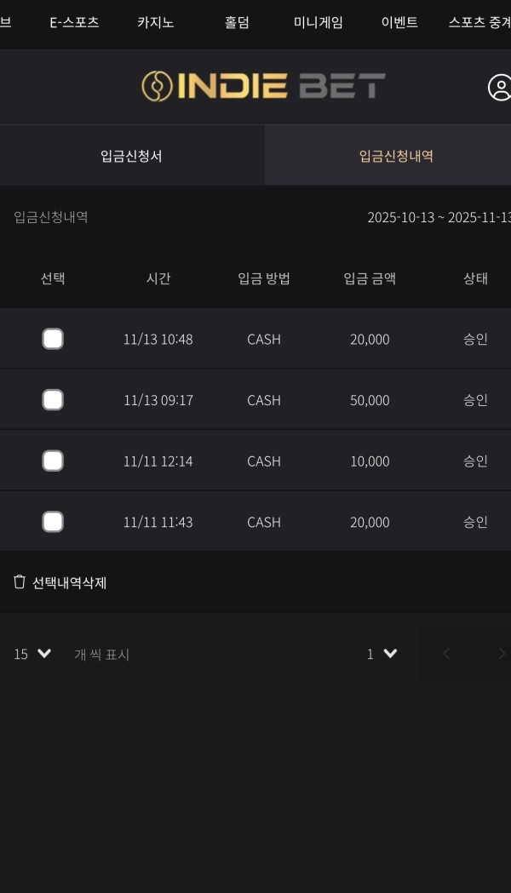The height and width of the screenshot is (893, 511).
Task: Open the 이벤트 page
Action: coord(399,23)
